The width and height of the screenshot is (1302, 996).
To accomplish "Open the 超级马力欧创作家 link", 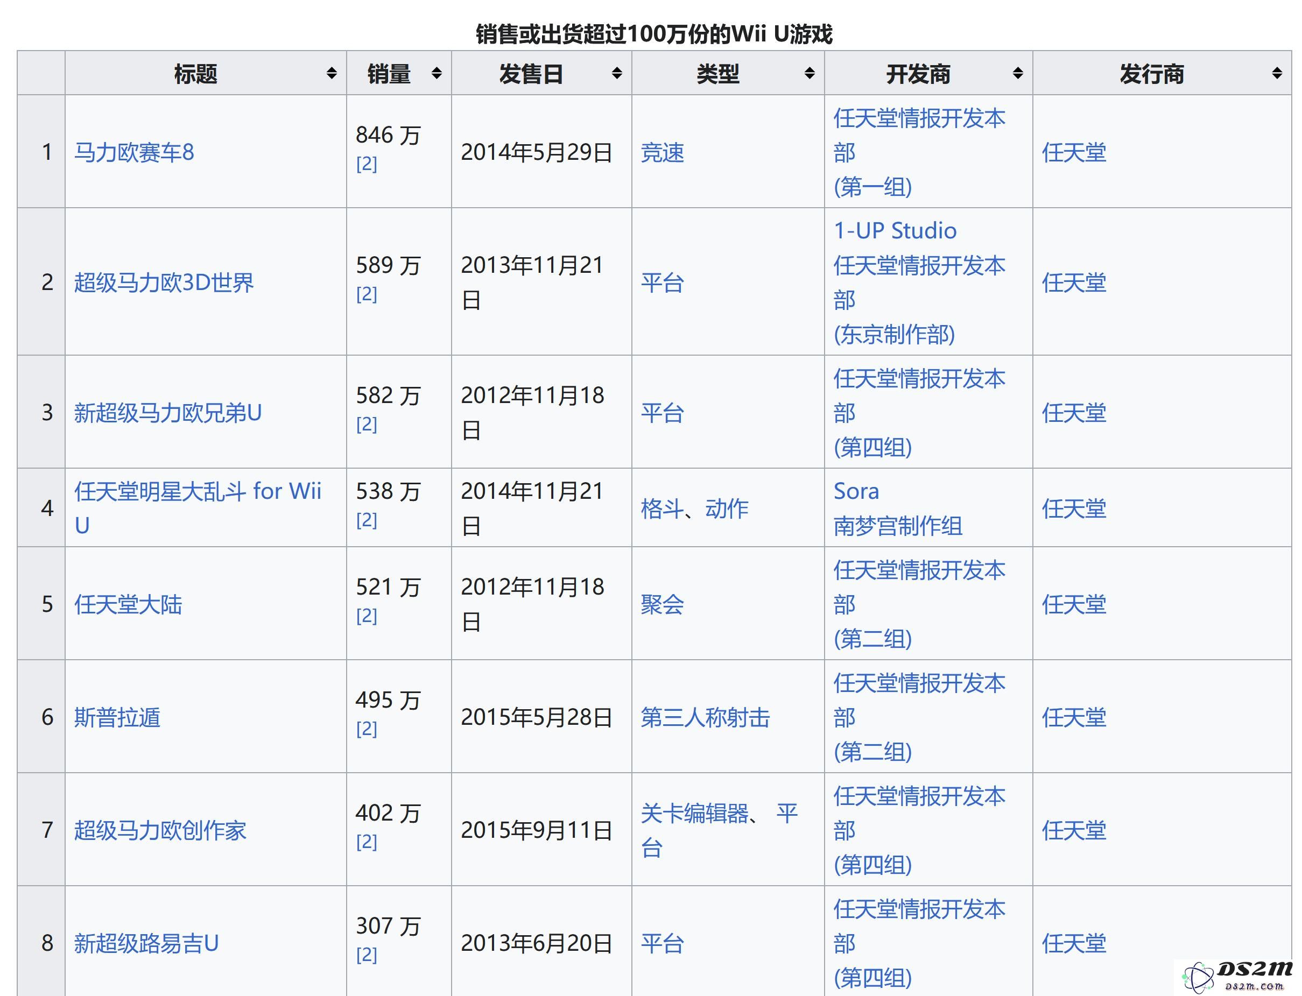I will tap(160, 830).
